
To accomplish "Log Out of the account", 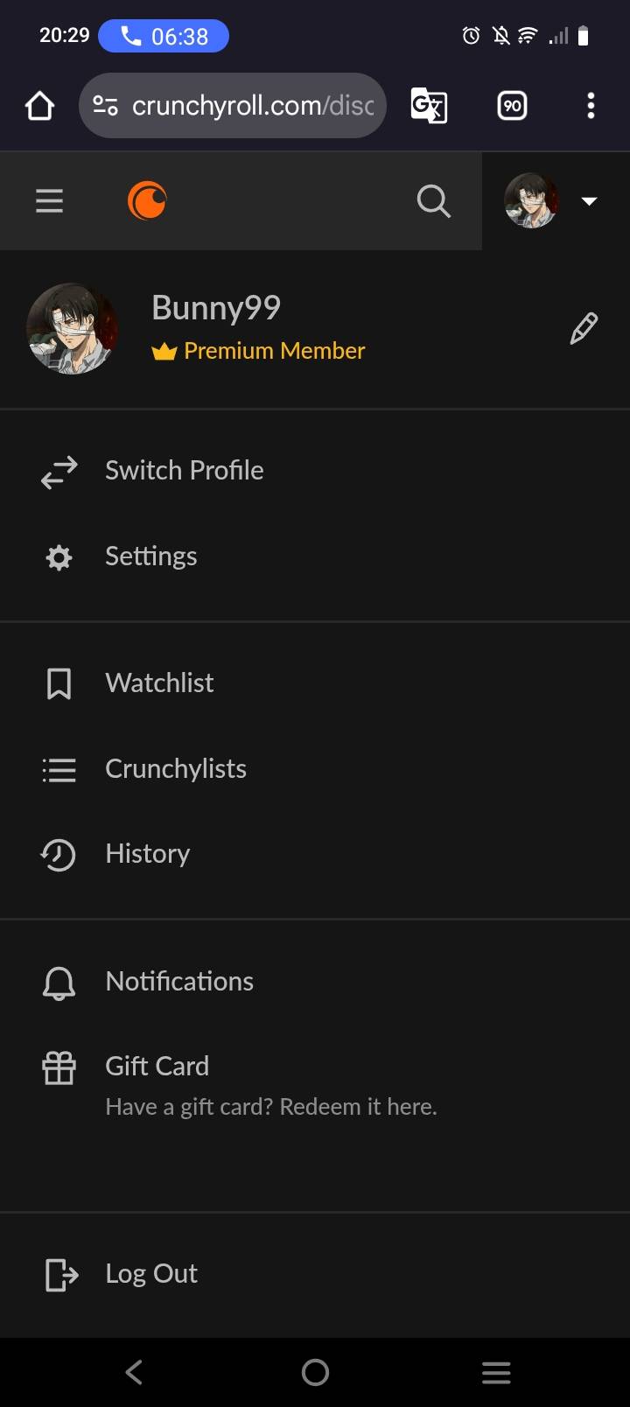I will pyautogui.click(x=150, y=1274).
